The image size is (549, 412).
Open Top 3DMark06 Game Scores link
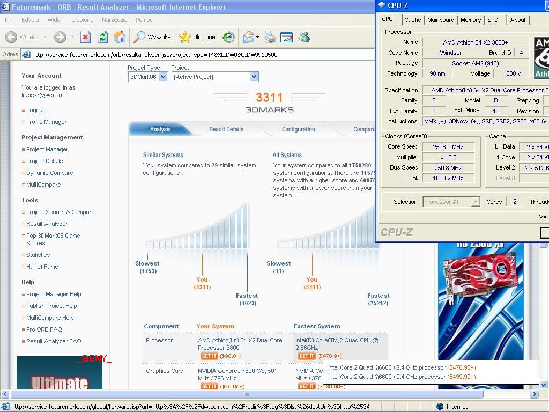[53, 239]
